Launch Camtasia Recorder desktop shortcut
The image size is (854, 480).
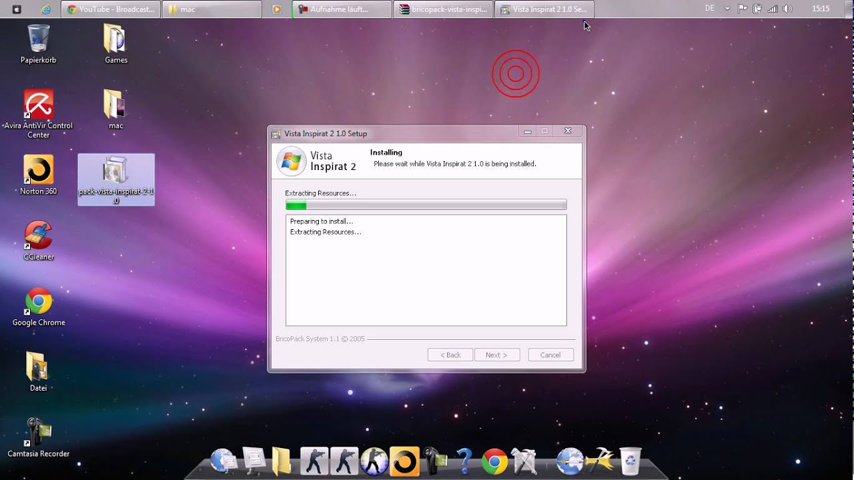(38, 438)
